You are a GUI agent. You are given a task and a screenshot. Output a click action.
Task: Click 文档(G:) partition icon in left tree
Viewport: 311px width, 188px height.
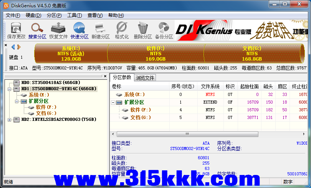(31, 114)
